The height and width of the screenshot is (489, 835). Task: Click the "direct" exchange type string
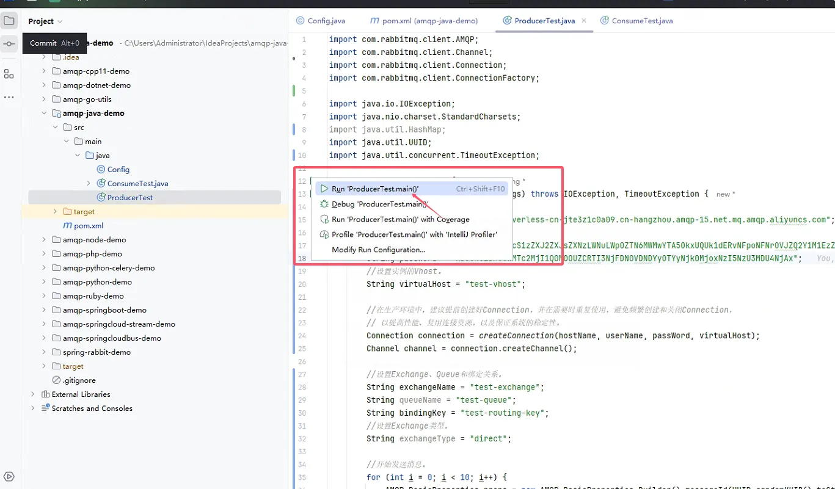489,439
